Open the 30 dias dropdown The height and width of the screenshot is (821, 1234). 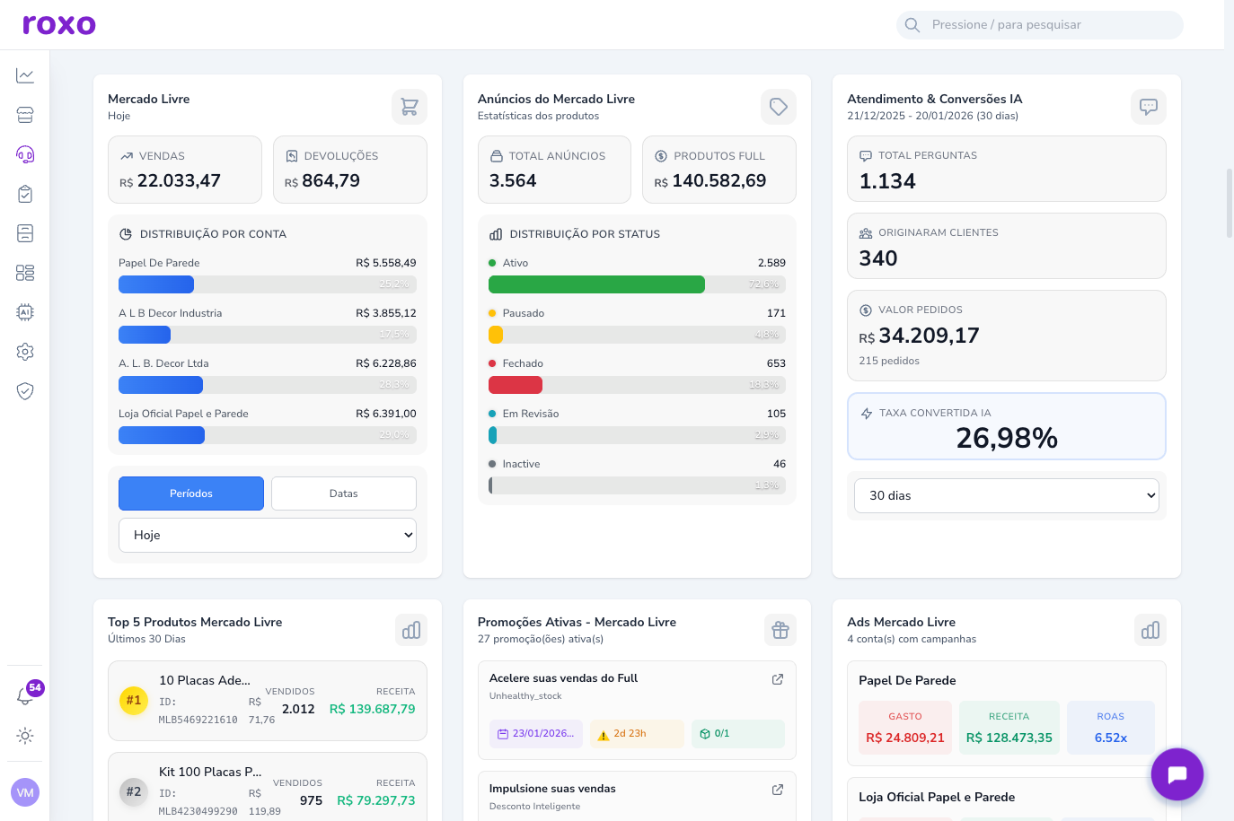coord(1007,495)
